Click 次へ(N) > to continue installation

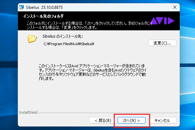coord(131,120)
